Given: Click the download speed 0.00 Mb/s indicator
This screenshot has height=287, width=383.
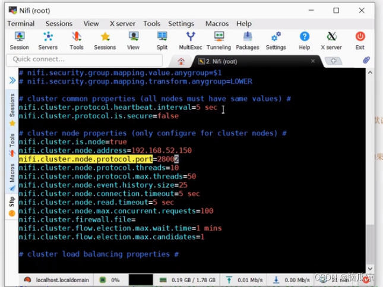Looking at the screenshot, I should tap(292, 280).
